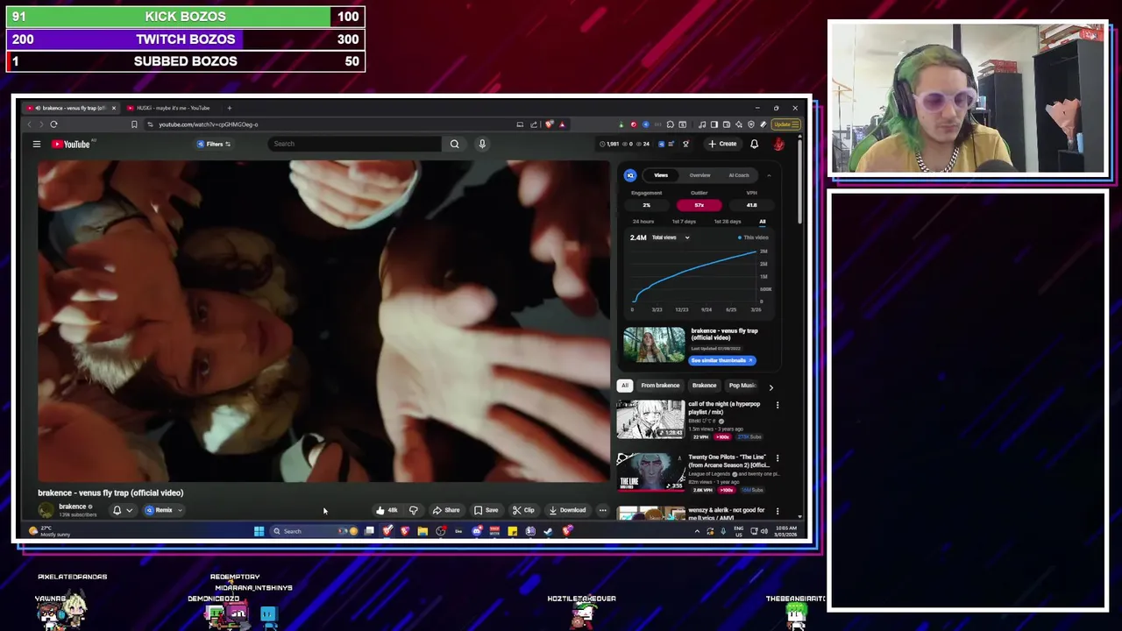Open the browser extensions puzzle icon

(671, 124)
